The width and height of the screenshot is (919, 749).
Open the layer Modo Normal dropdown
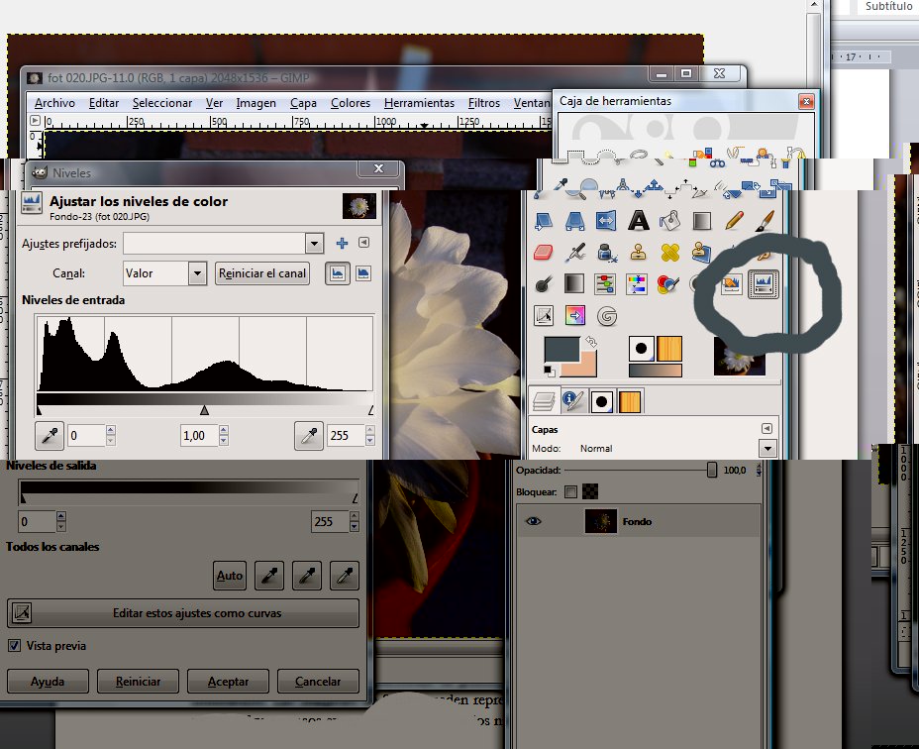click(x=767, y=449)
